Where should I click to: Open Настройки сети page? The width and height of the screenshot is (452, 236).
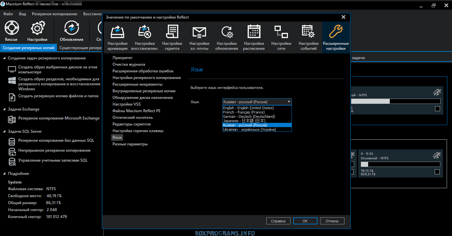pos(281,38)
